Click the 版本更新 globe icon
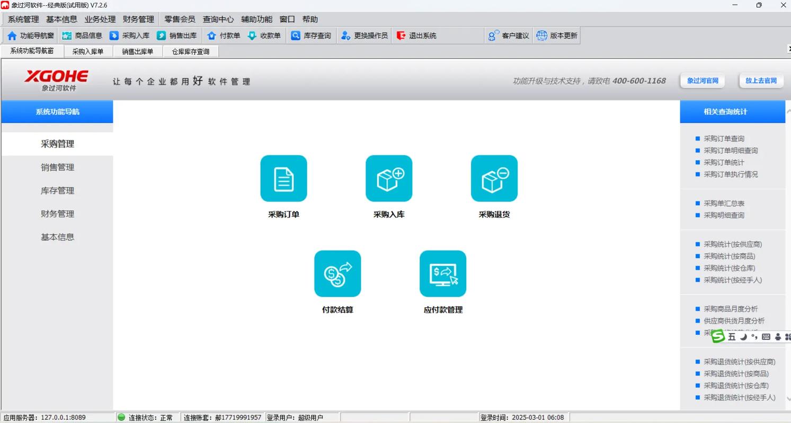Screen dimensions: 791x423 (541, 36)
